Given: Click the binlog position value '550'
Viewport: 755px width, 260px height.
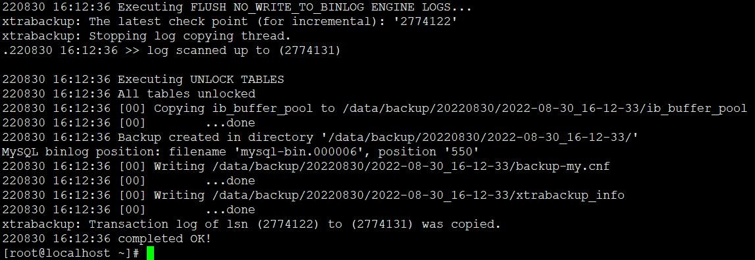Looking at the screenshot, I should click(462, 152).
